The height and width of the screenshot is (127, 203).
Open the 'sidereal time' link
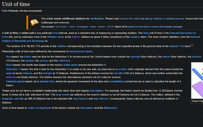47,81
